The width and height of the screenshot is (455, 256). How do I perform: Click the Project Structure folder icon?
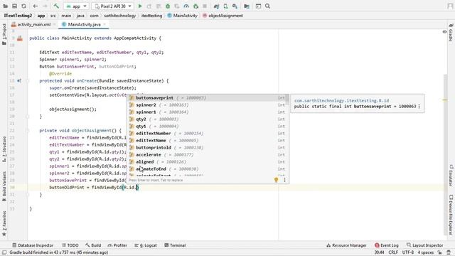247,6
